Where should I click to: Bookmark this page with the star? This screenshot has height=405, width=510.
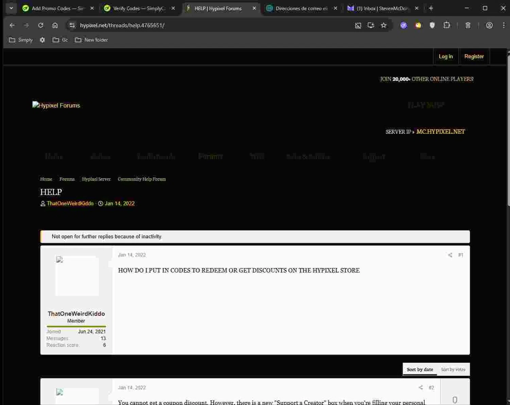click(384, 25)
